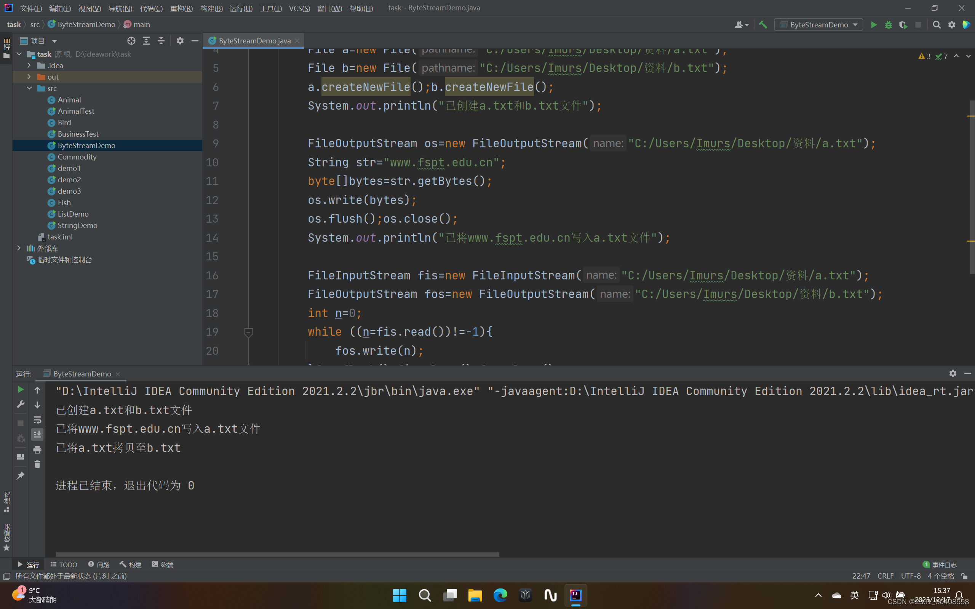Open the user account icon menu
This screenshot has height=609, width=975.
point(741,25)
